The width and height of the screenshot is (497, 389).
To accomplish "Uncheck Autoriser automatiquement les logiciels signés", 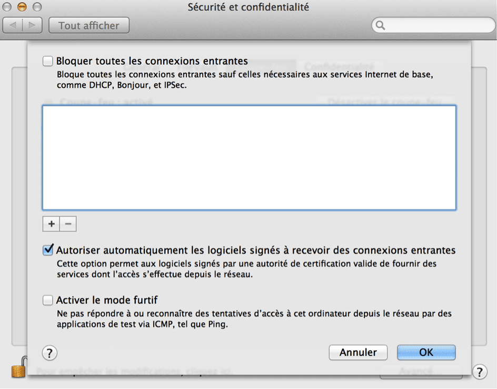I will (x=48, y=250).
